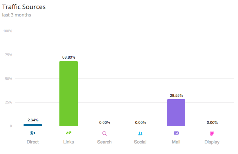238x154 pixels.
Task: Click the Search magnifying glass icon
Action: 104,133
